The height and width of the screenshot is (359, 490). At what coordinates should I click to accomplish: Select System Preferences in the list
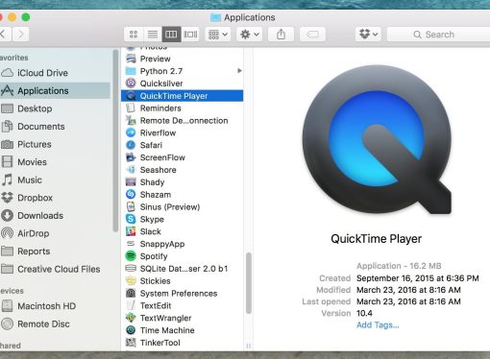click(182, 294)
